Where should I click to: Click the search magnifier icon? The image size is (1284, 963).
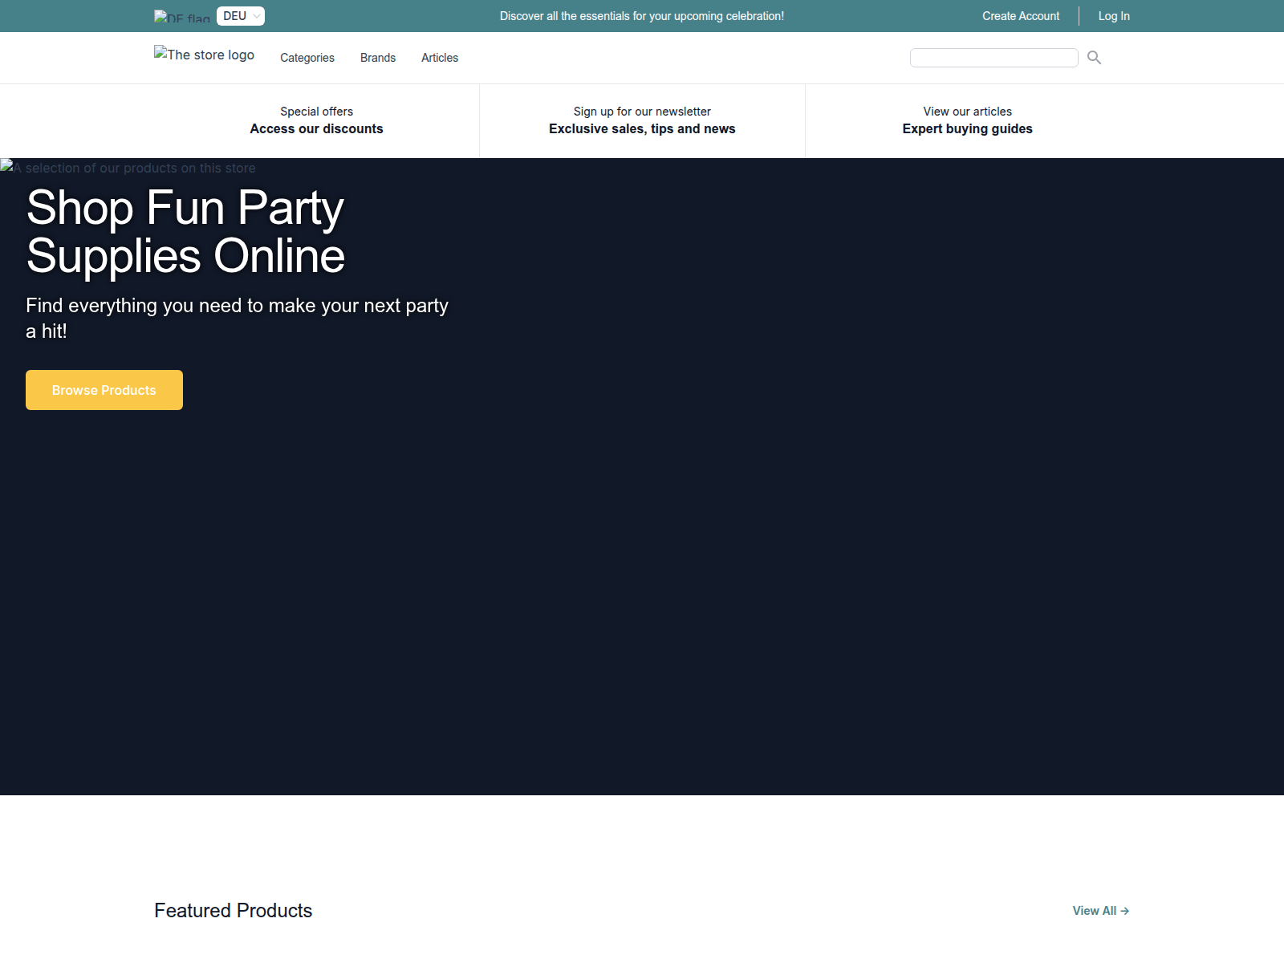coord(1094,58)
